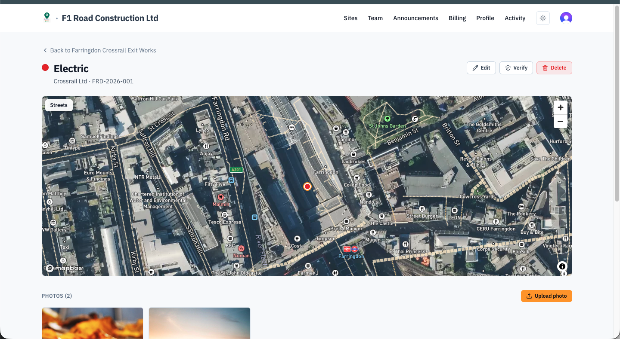This screenshot has width=620, height=339.
Task: Click the Edit button
Action: pos(481,68)
